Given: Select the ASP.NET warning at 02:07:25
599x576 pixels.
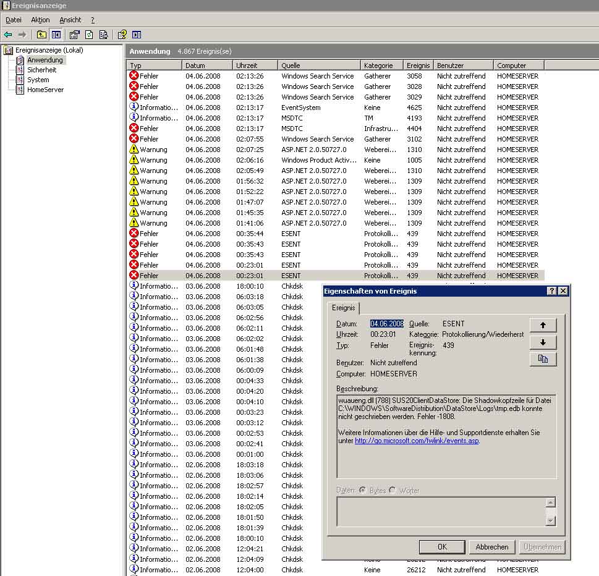Looking at the screenshot, I should [x=336, y=150].
